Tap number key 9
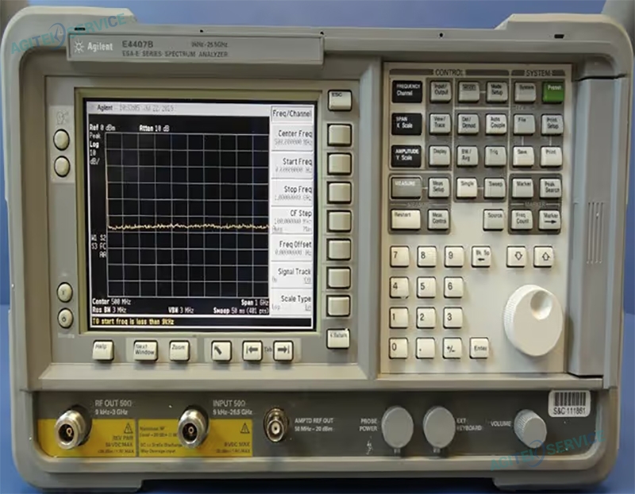This screenshot has height=494, width=635. (453, 256)
